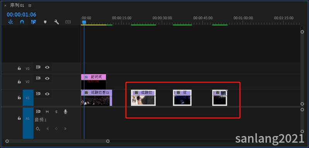309x148 pixels.
Task: Toggle V1 track output eye
Action: tap(47, 94)
